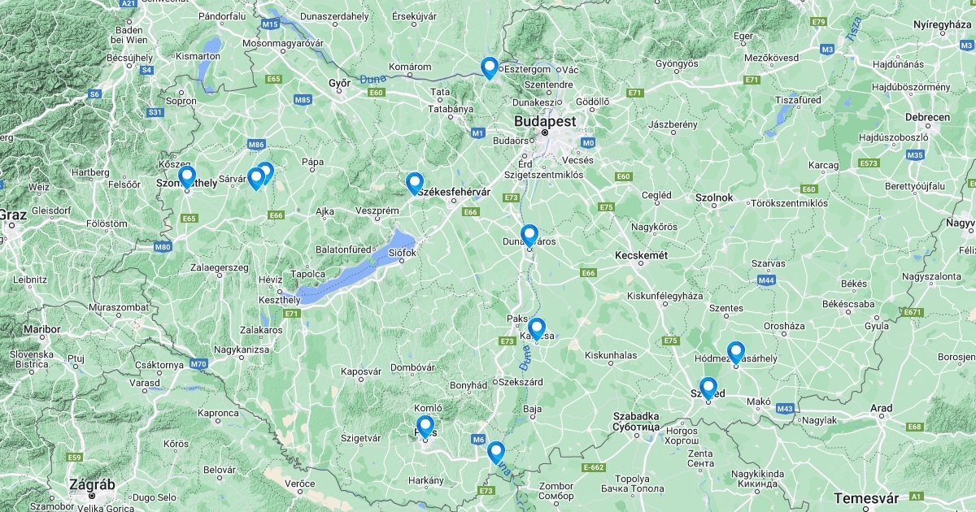The width and height of the screenshot is (976, 512).
Task: Open the marker at Hódmezővásárhely
Action: [x=736, y=352]
